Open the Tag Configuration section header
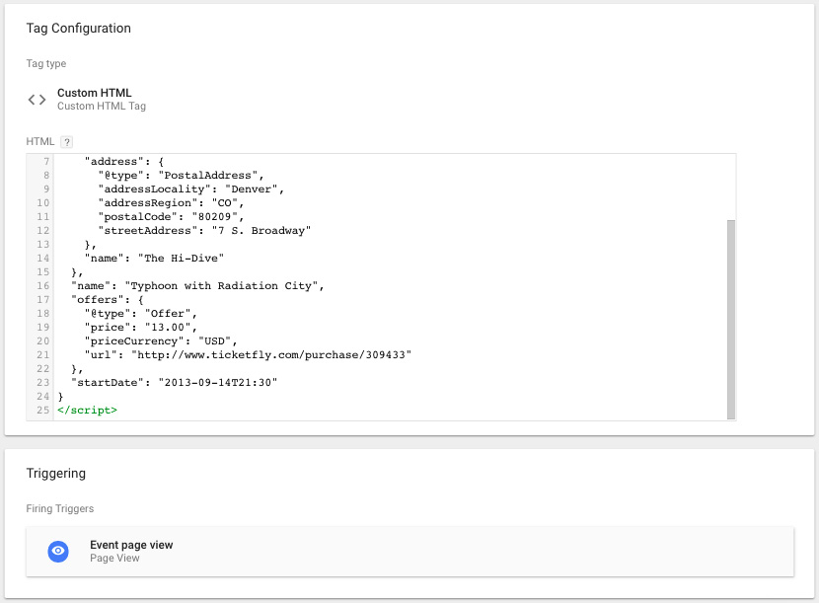The width and height of the screenshot is (819, 603). click(78, 29)
